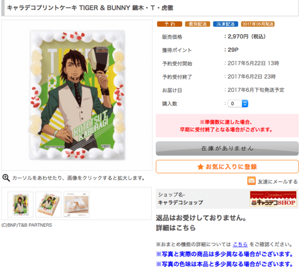Select the 2017年06月発送 badge
Image resolution: width=305 pixels, height=273 pixels.
[x=258, y=24]
